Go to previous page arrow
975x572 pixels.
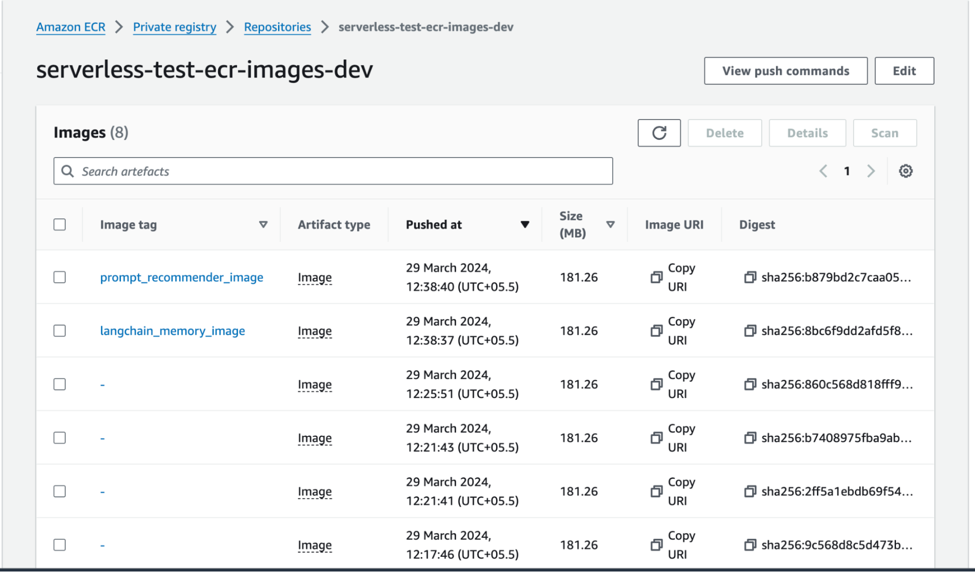coord(823,171)
